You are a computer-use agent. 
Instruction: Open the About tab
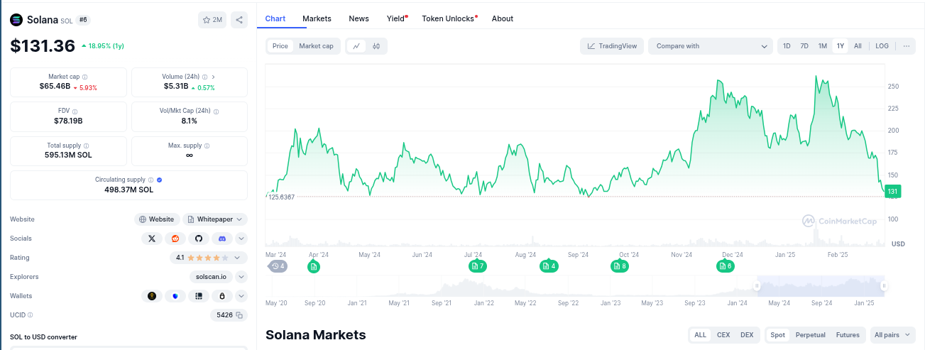point(503,18)
